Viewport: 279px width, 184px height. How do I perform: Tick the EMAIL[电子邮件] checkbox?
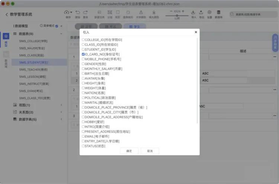[83, 137]
